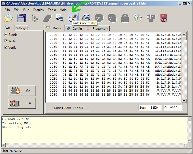The image size is (193, 154).
Task: Toggle the Write checkbox
Action: tap(6, 41)
